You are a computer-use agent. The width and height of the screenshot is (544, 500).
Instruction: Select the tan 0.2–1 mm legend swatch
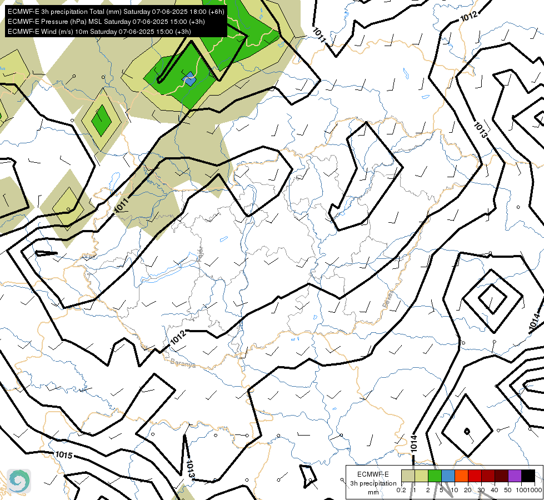(408, 476)
